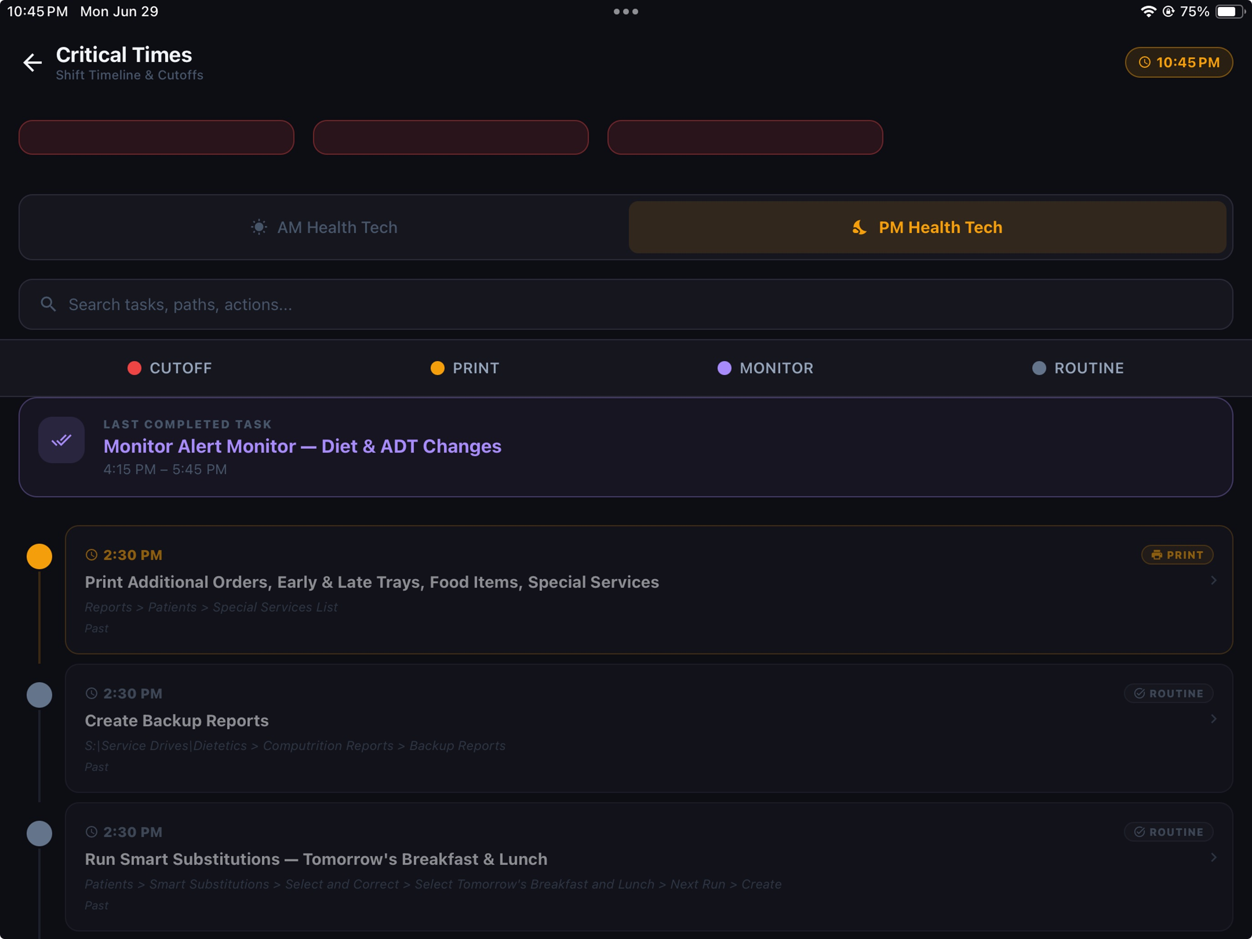The image size is (1252, 939).
Task: Click the sun icon on AM Health Tech
Action: click(259, 227)
